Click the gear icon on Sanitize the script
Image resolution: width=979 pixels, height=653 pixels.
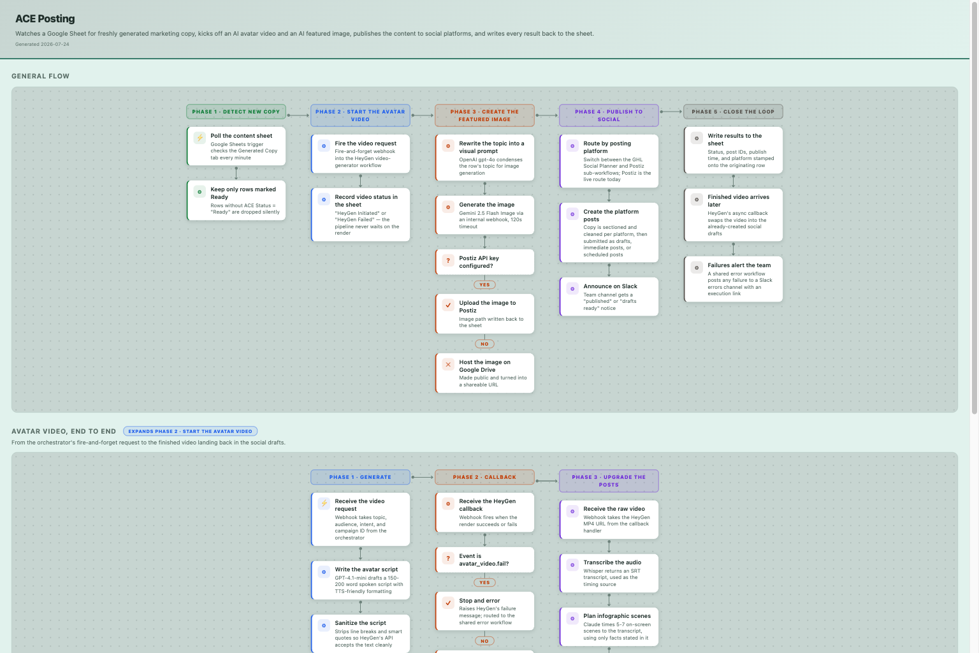[324, 625]
